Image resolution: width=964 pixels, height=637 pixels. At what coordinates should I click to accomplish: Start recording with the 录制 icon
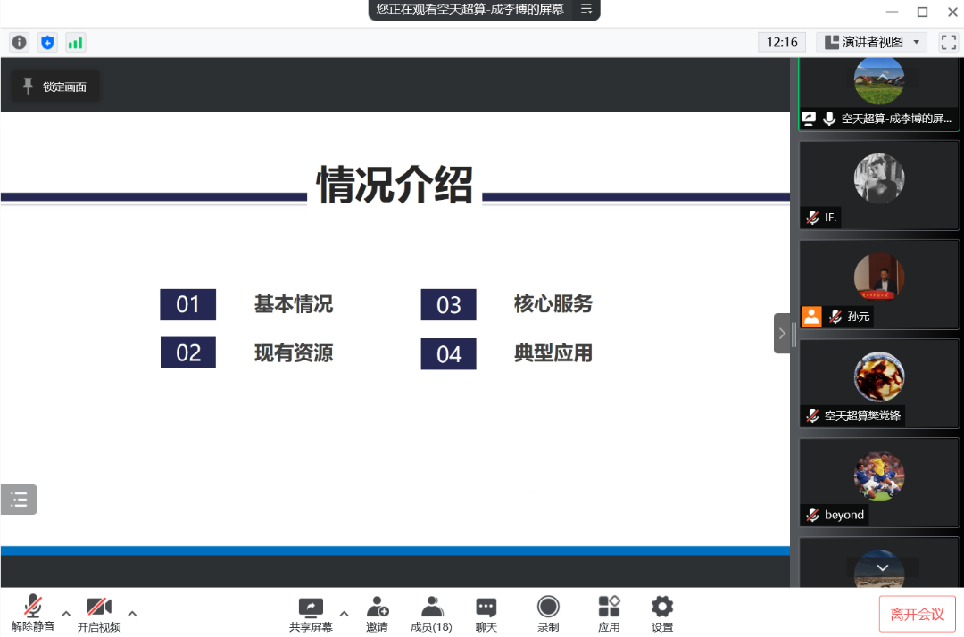pyautogui.click(x=547, y=613)
